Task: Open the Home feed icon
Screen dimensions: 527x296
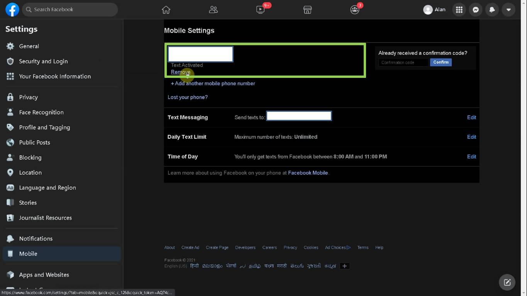Action: pyautogui.click(x=166, y=10)
